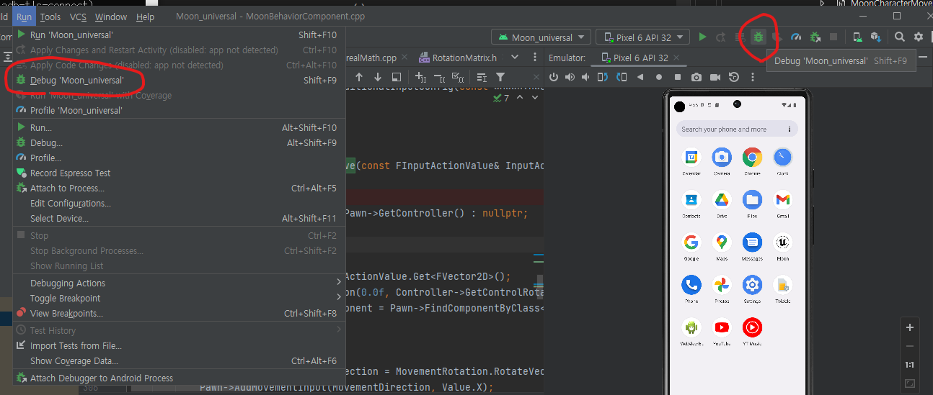
Task: Click next occurrence down arrow in find bar
Action: [378, 77]
